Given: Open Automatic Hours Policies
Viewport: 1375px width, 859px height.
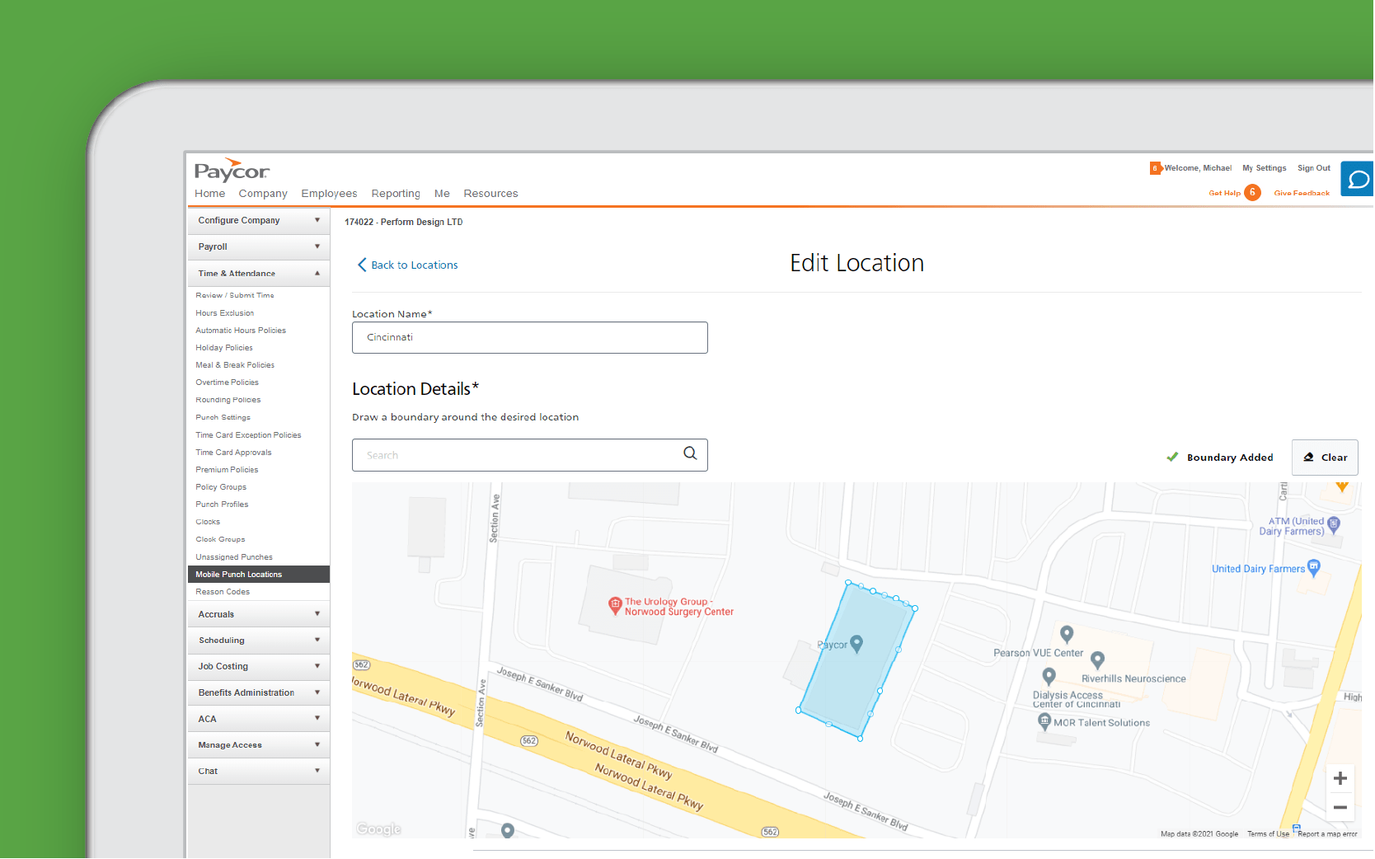Looking at the screenshot, I should pyautogui.click(x=241, y=331).
